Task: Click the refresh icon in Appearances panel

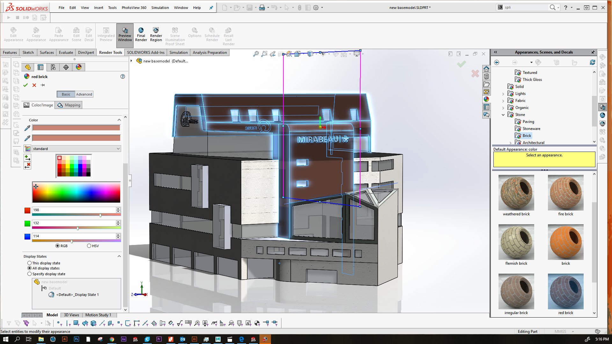Action: (x=592, y=62)
